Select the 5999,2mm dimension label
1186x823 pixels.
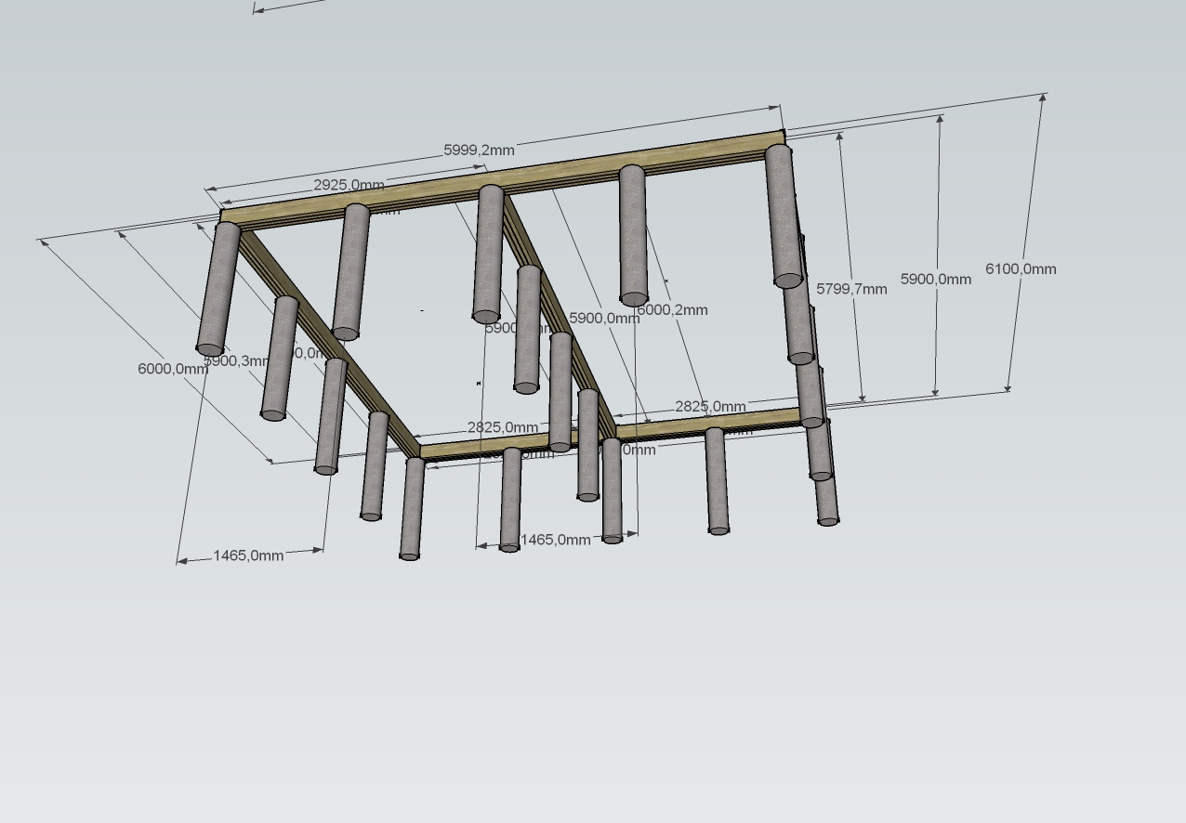pos(479,150)
